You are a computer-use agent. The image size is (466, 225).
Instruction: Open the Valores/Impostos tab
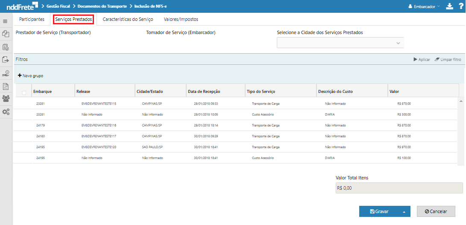(181, 19)
